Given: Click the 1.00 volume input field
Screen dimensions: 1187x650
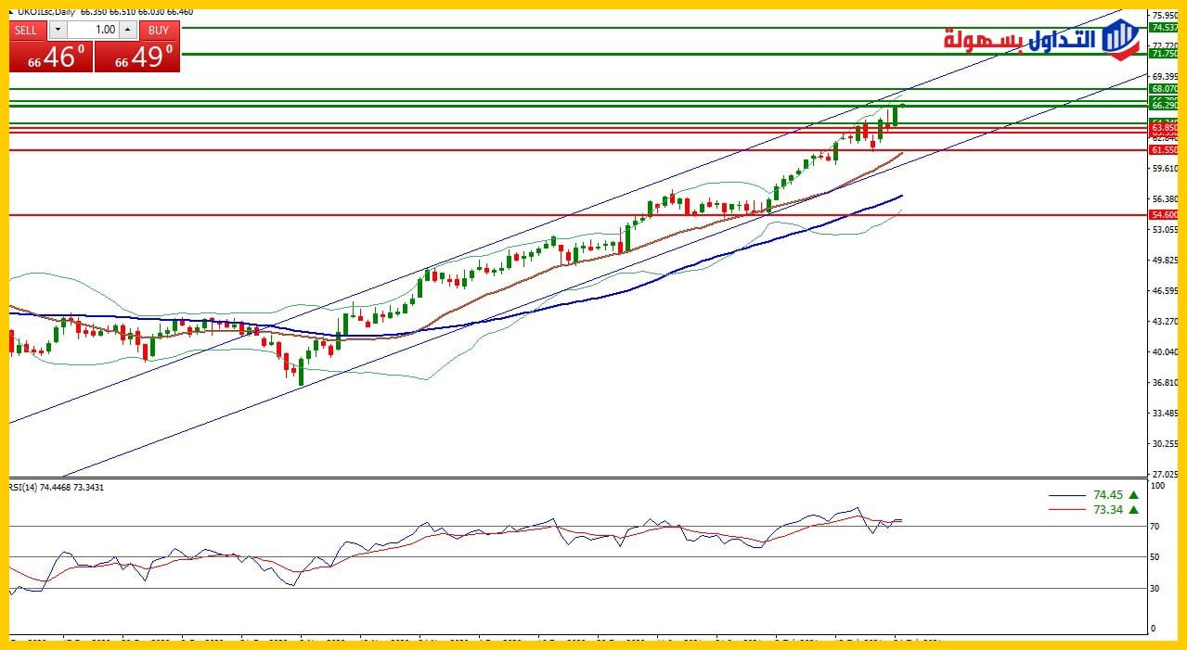Looking at the screenshot, I should tap(93, 30).
